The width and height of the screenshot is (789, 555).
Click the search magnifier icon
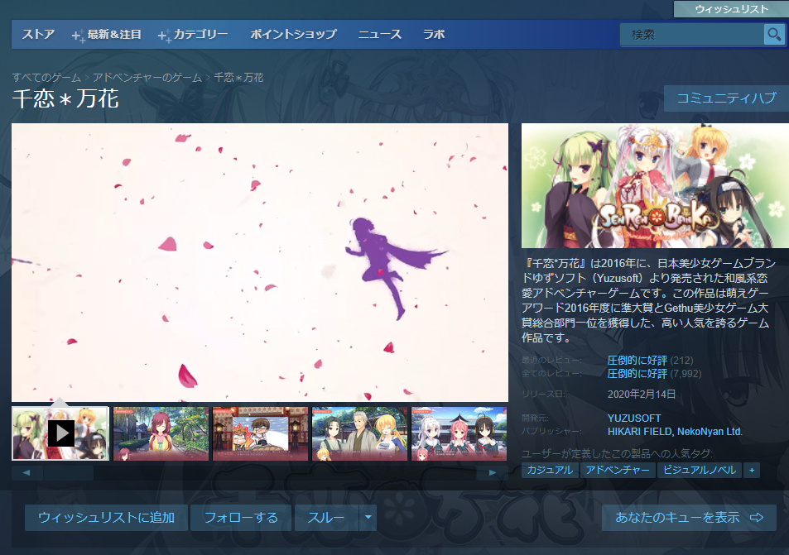point(774,35)
